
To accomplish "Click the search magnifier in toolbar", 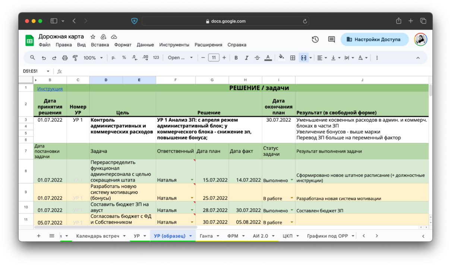I will (33, 58).
